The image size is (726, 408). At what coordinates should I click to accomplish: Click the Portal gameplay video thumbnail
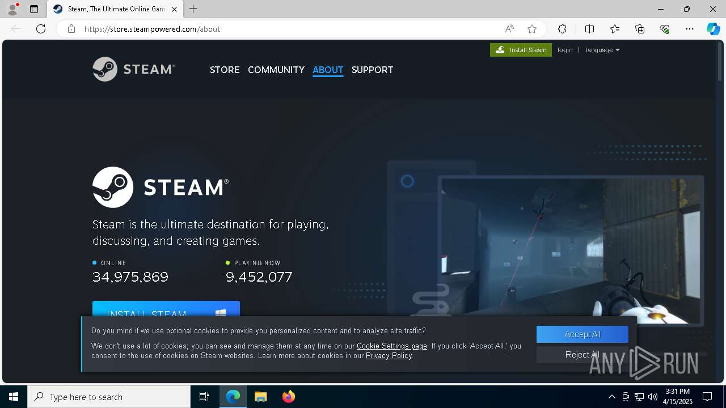tap(571, 250)
